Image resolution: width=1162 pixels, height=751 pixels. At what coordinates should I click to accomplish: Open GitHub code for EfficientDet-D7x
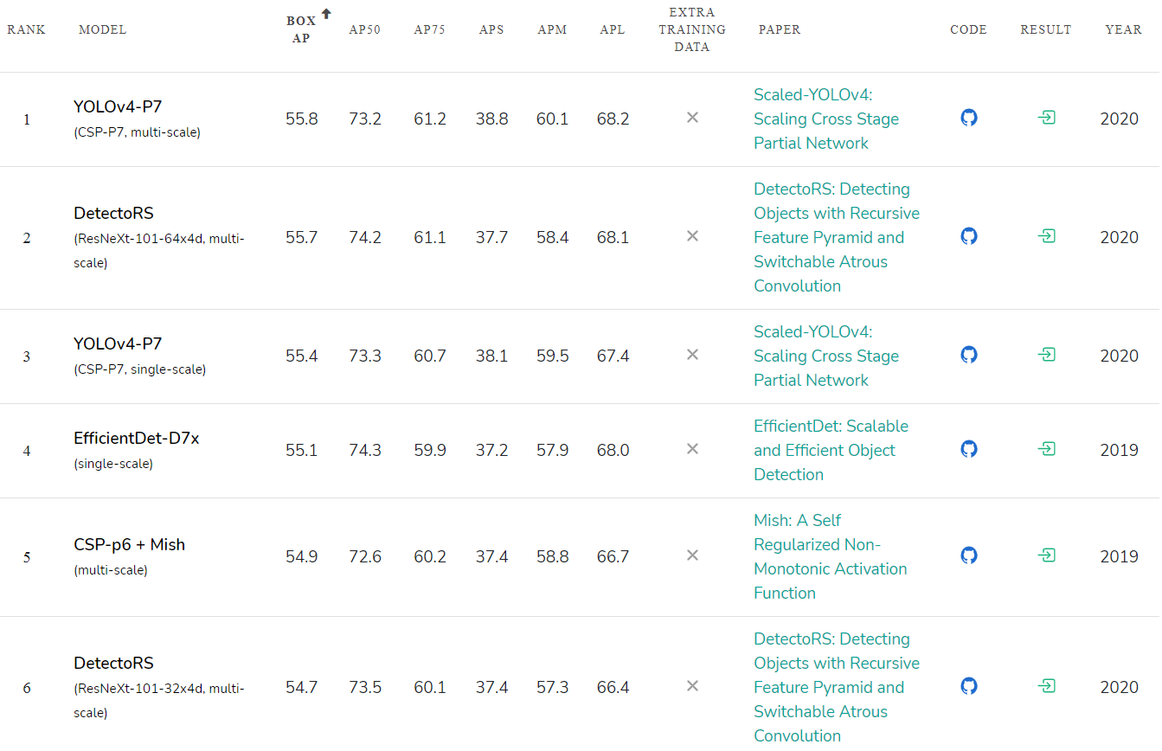click(969, 449)
